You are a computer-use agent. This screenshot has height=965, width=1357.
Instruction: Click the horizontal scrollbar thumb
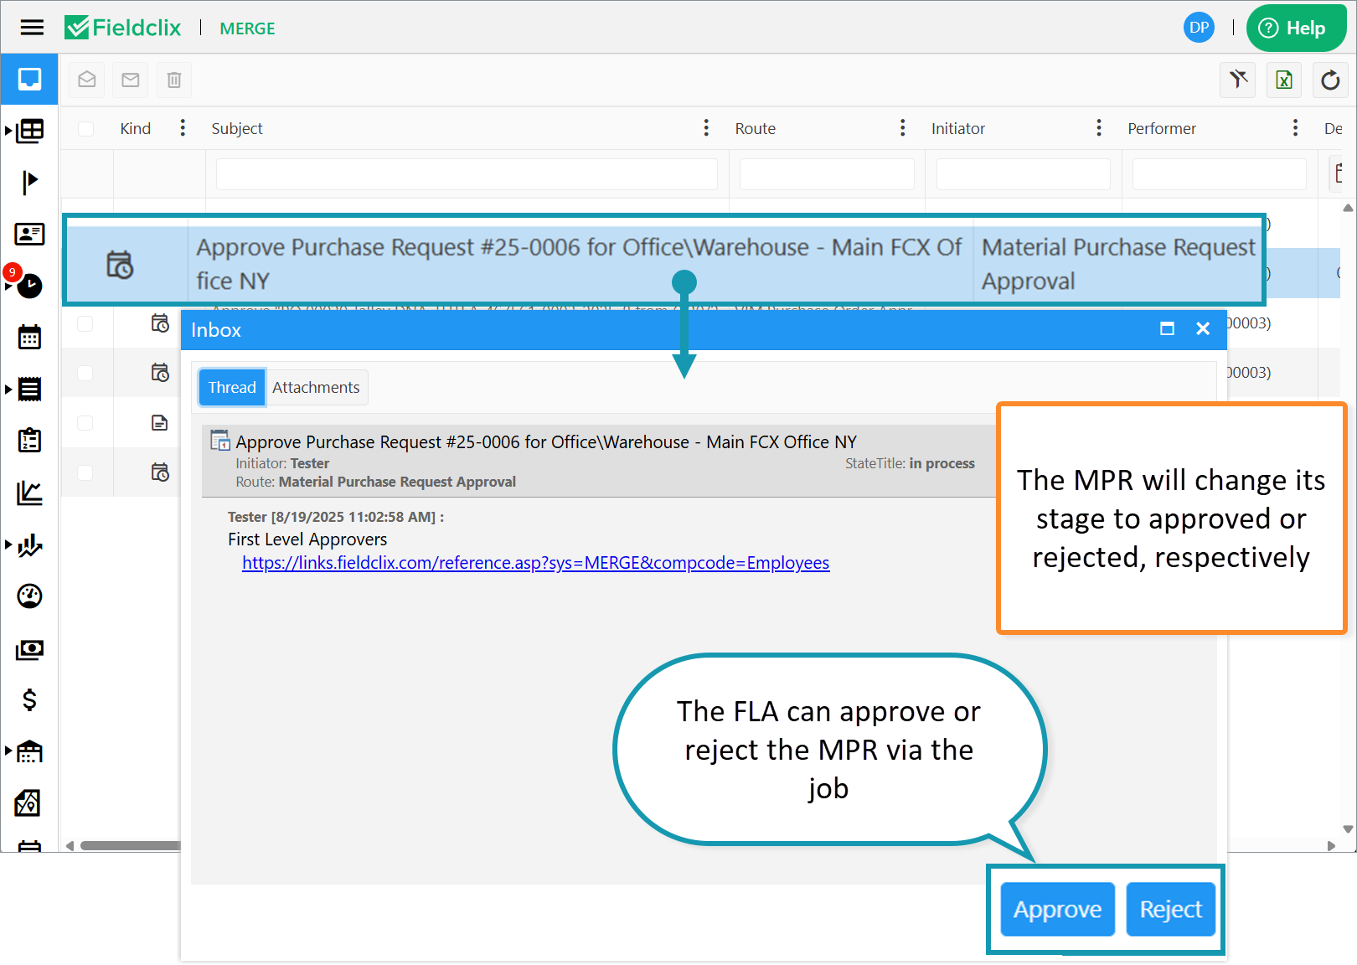point(131,845)
